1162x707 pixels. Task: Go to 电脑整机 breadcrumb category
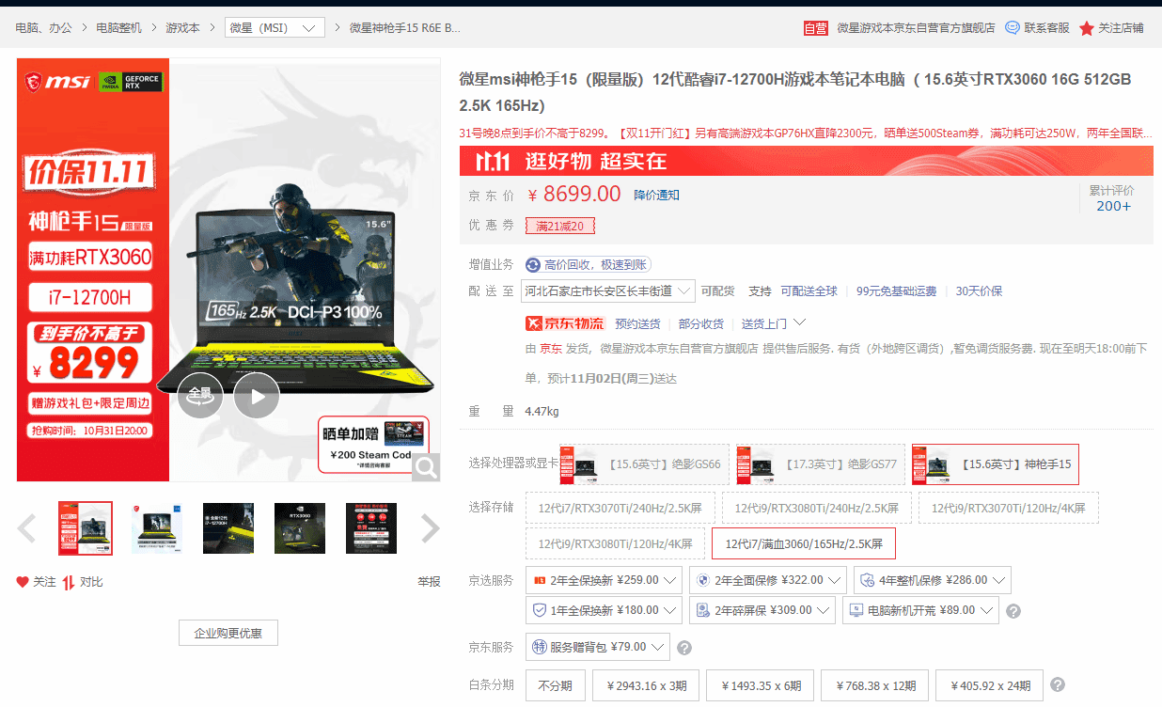point(119,28)
